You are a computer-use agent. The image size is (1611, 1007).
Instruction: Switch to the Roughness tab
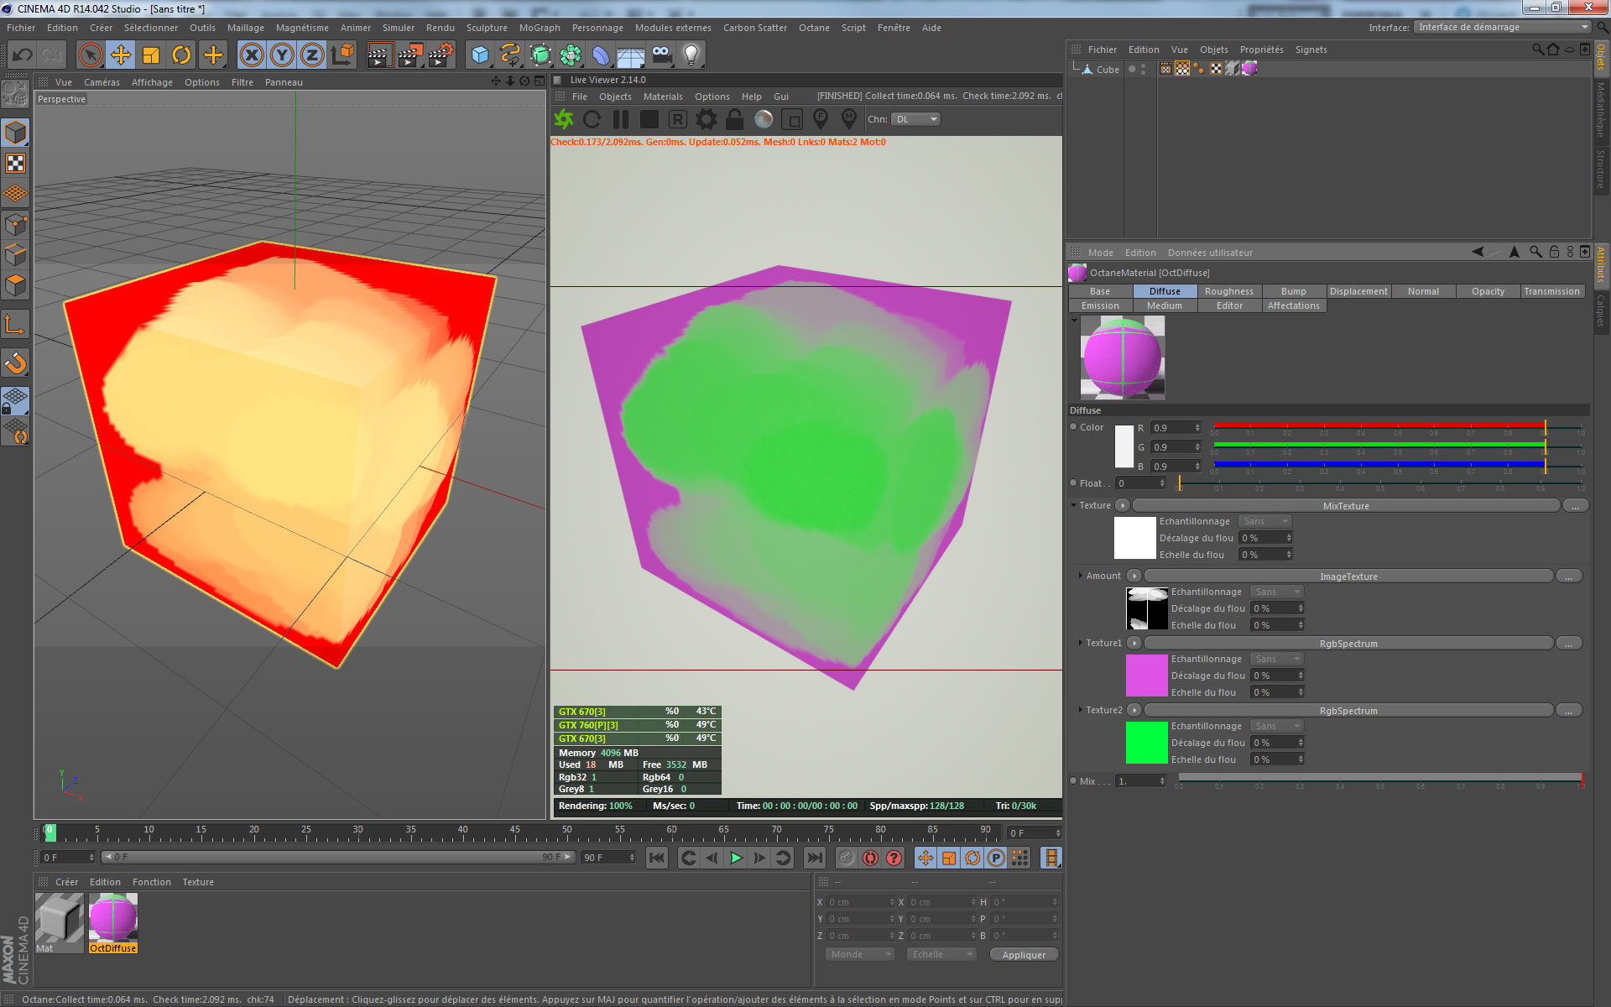tap(1228, 291)
